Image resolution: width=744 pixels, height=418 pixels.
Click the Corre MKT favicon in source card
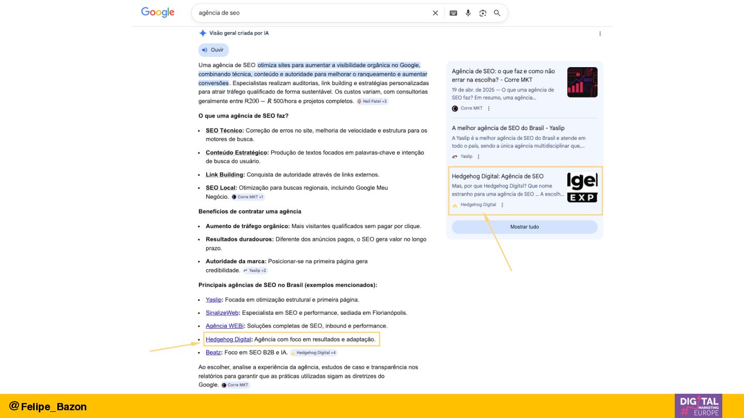[455, 108]
